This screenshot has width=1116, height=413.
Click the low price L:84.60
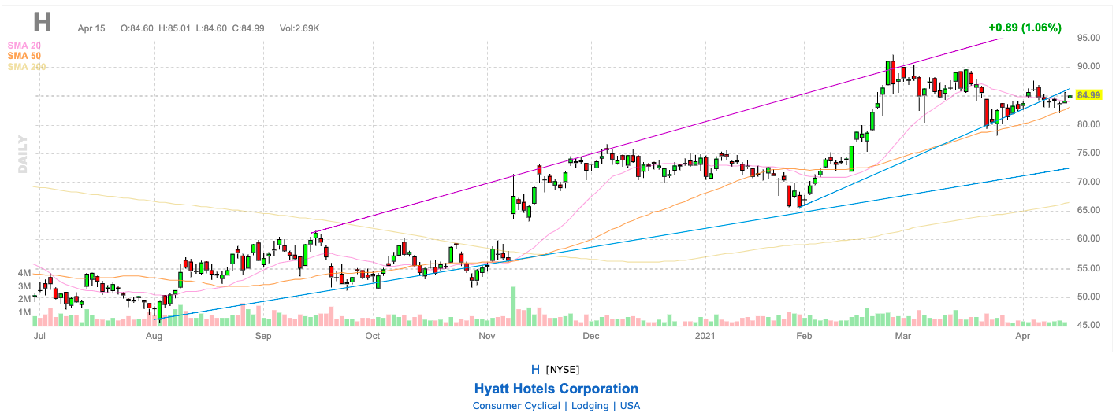point(212,28)
